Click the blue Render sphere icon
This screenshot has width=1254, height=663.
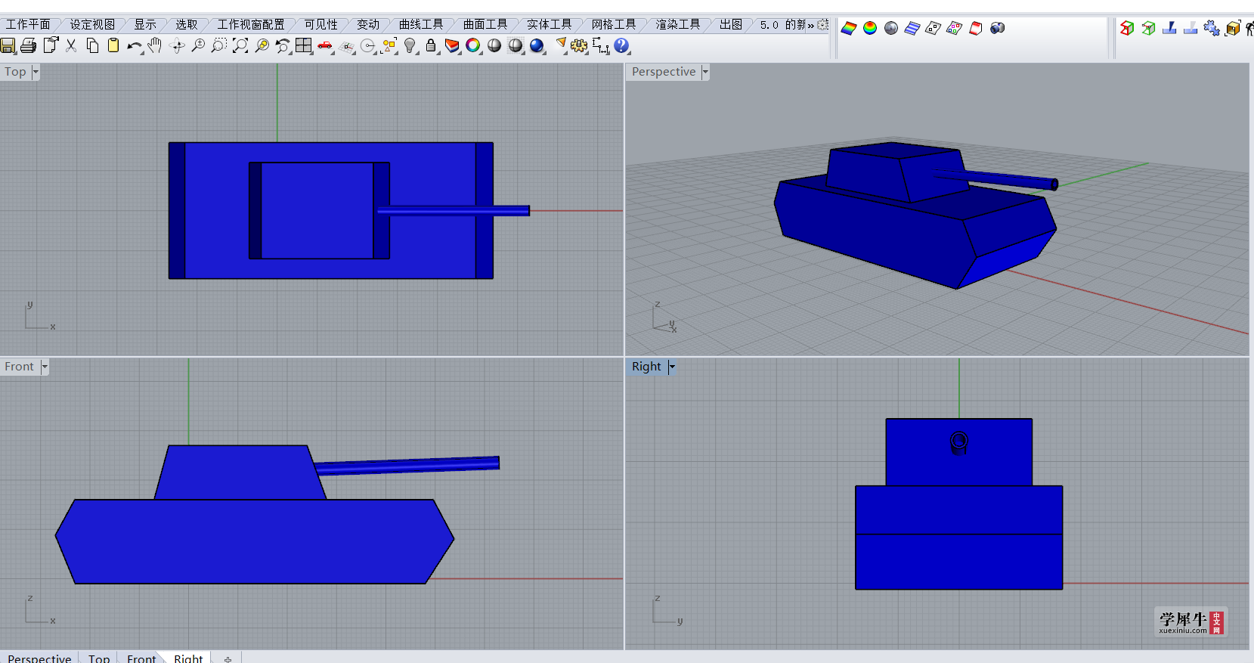click(x=537, y=46)
